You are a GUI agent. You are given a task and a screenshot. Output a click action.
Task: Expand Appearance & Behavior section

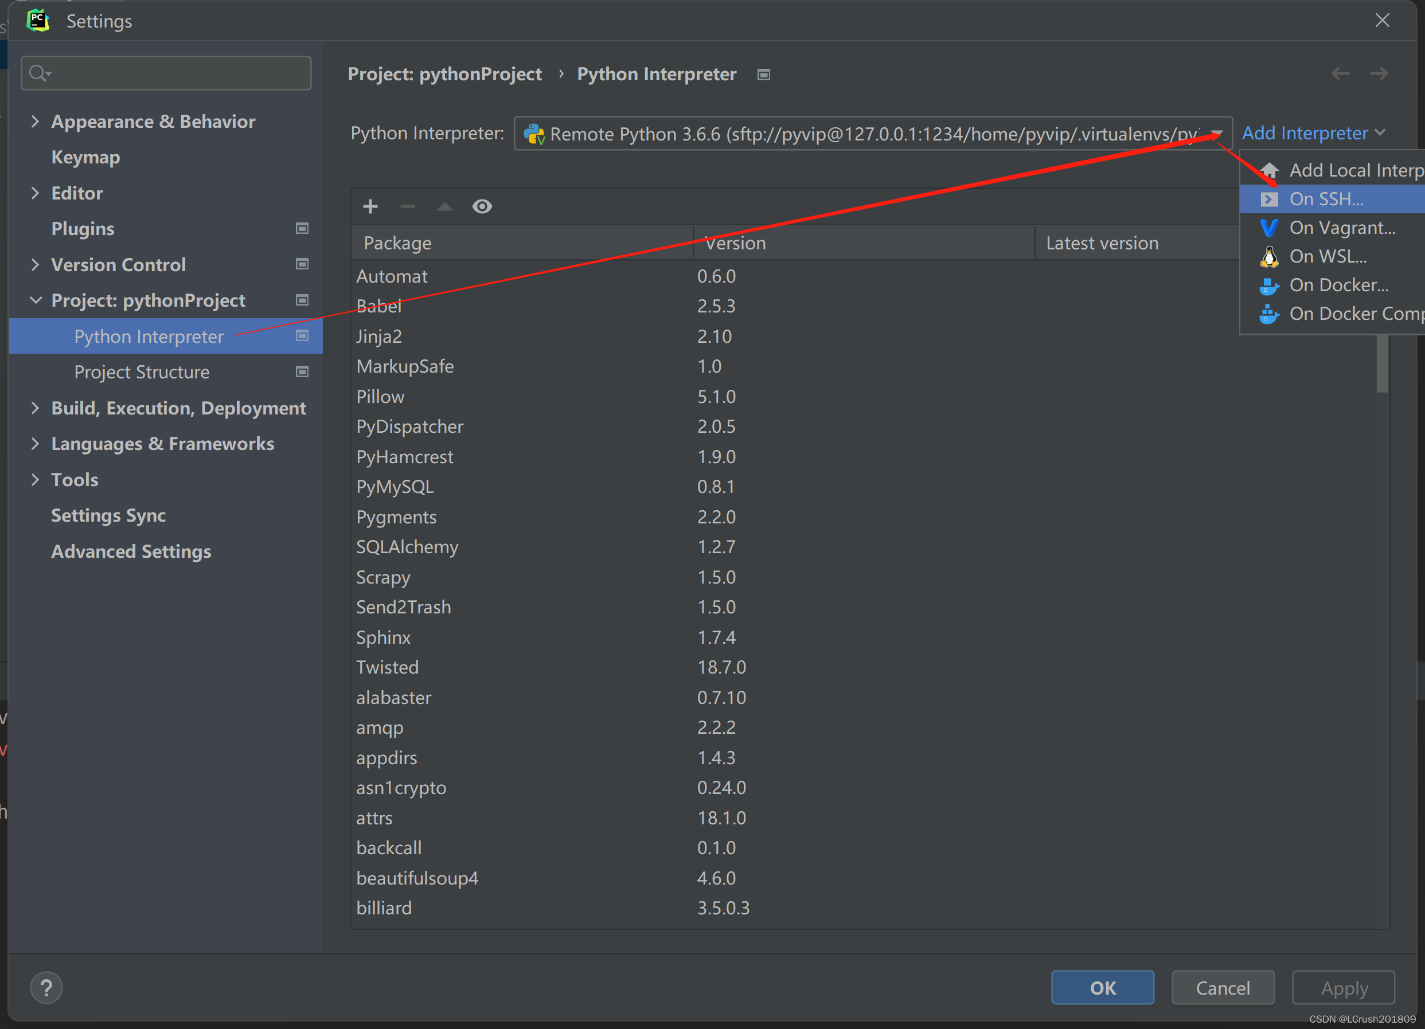pyautogui.click(x=35, y=121)
